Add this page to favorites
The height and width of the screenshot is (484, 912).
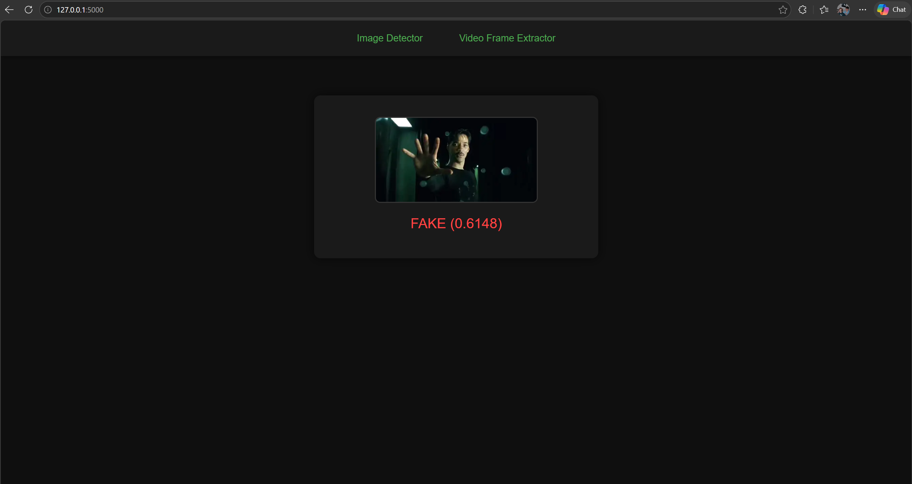[782, 10]
